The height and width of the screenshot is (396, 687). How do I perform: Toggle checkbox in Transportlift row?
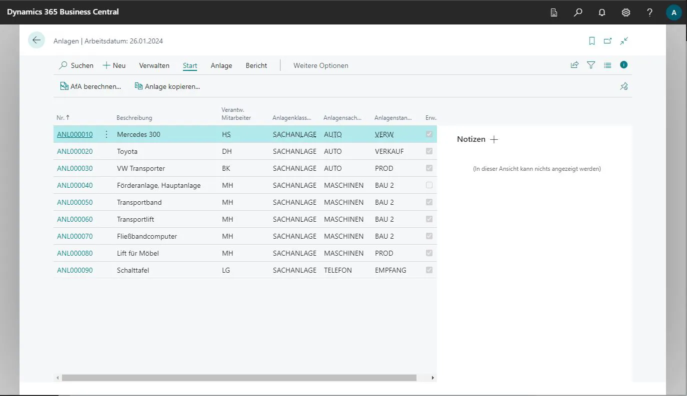pos(429,219)
